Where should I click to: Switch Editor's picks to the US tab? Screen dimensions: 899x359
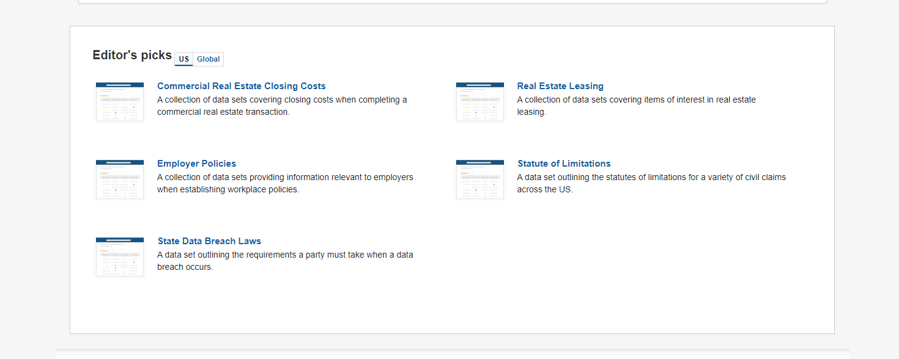[x=184, y=59]
